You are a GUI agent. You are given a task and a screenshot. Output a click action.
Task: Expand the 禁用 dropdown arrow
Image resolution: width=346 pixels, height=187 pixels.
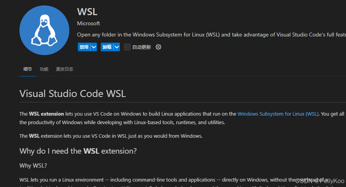pyautogui.click(x=94, y=47)
